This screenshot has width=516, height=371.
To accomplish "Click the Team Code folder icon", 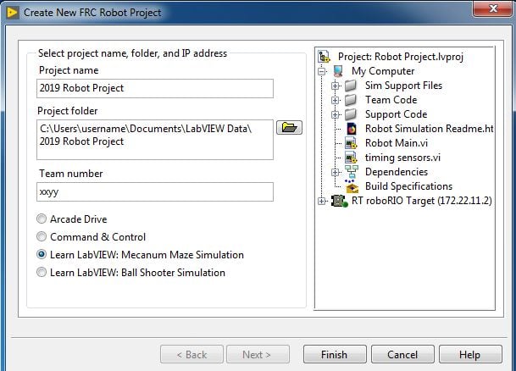I will pyautogui.click(x=351, y=100).
